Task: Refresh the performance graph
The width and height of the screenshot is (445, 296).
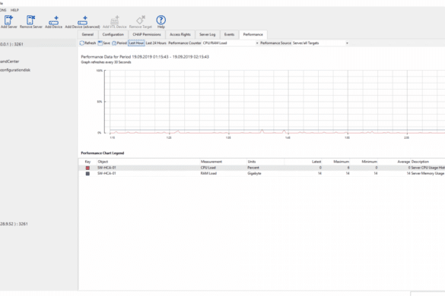Action: (87, 43)
